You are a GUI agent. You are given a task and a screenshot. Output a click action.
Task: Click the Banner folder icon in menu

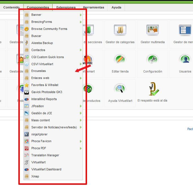click(x=27, y=15)
